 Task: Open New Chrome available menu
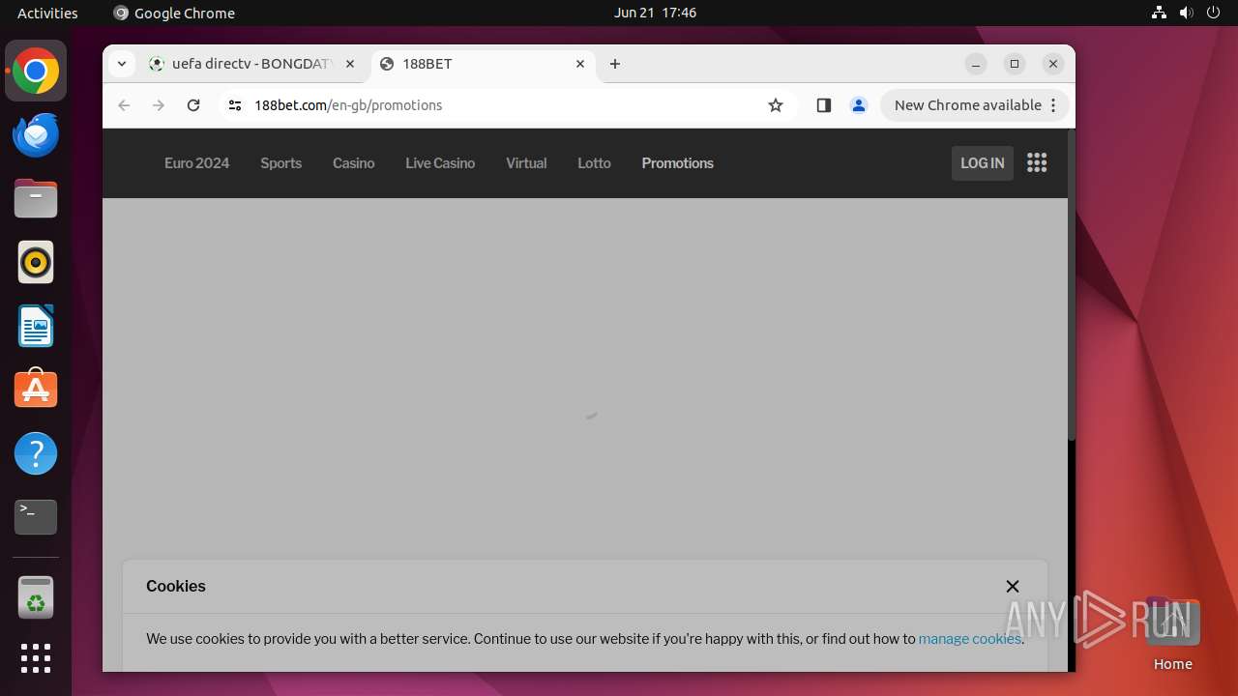click(x=975, y=105)
